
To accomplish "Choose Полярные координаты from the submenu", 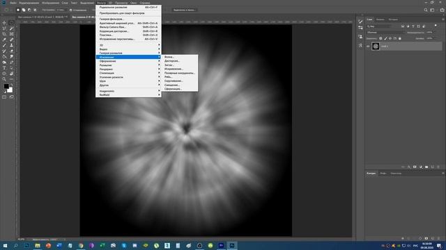I will [x=180, y=73].
